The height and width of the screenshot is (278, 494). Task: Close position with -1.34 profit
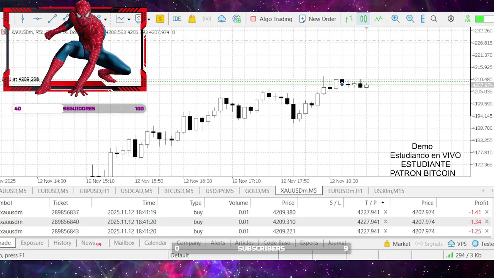coord(487,222)
